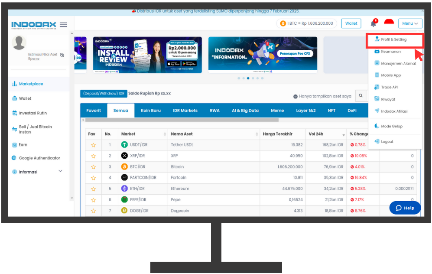Click the Indonesian flag language icon

pos(389,22)
